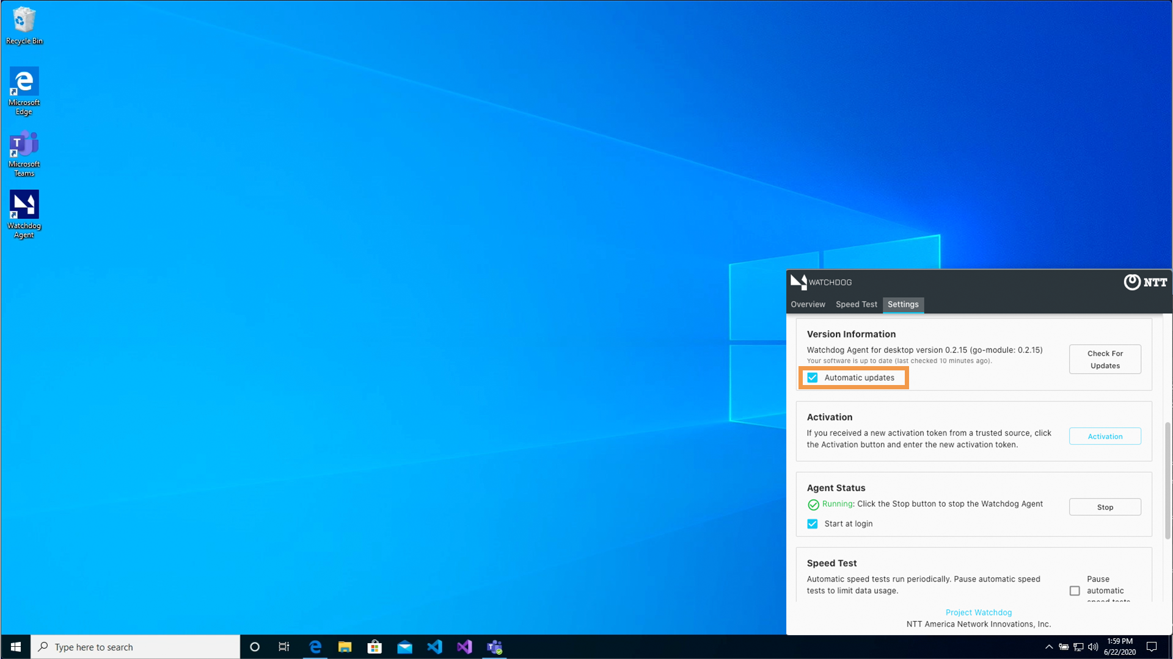This screenshot has width=1173, height=659.
Task: Click the Version Information heading
Action: click(x=851, y=334)
